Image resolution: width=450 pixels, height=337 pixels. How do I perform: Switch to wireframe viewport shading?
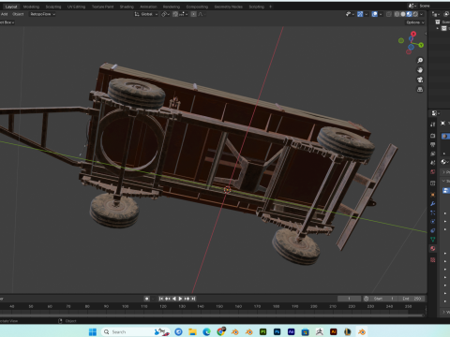tap(397, 14)
